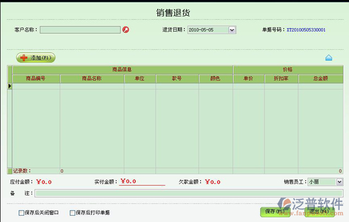The width and height of the screenshot is (349, 222).
Task: Click the 退出(F4) exit button
Action: click(x=320, y=212)
